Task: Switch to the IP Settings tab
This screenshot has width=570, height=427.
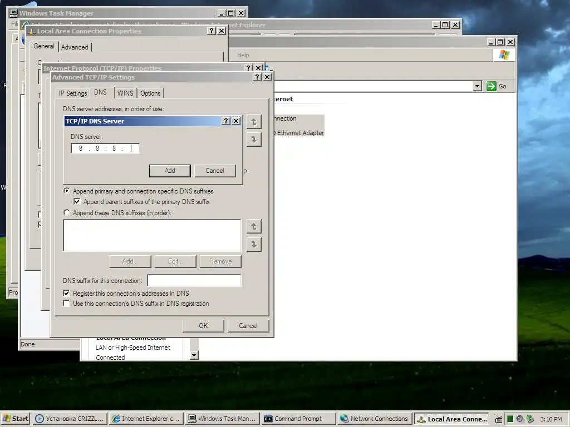Action: point(73,93)
